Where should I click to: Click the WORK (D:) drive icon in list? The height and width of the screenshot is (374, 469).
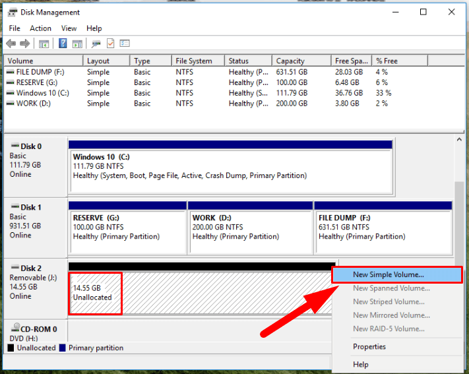[10, 104]
